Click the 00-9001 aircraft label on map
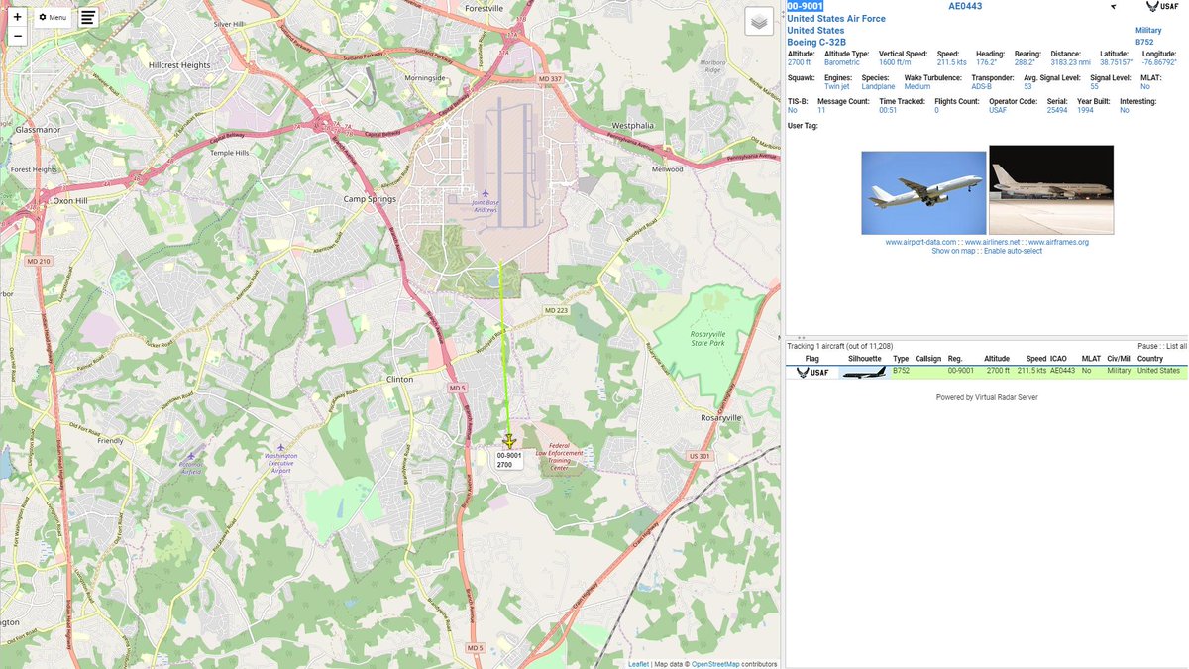 (509, 460)
